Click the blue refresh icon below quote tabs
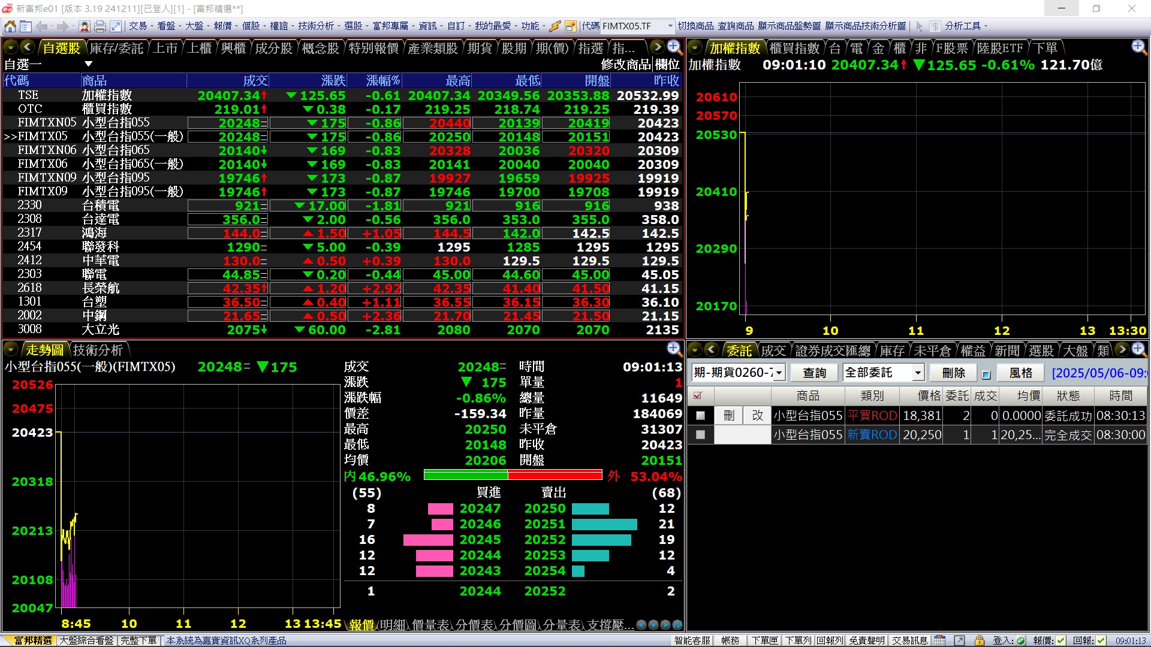The width and height of the screenshot is (1151, 647). [677, 625]
